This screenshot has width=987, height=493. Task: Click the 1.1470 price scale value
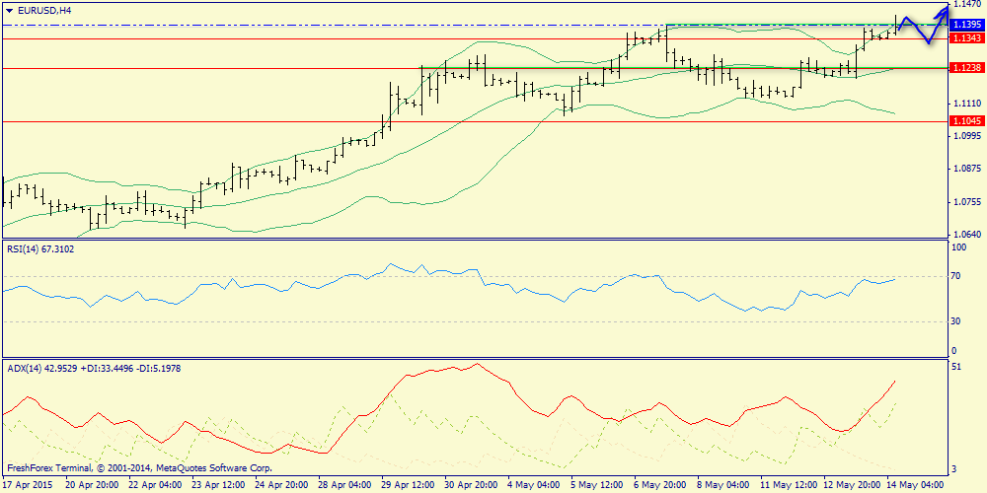[965, 6]
